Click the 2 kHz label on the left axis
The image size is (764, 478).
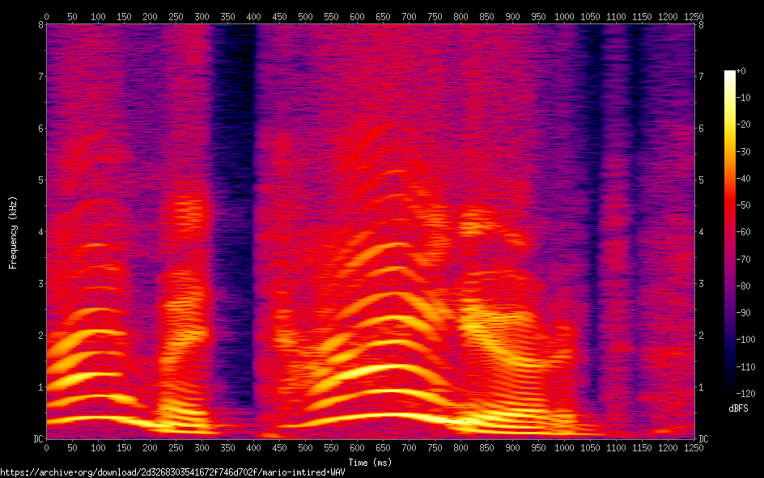click(x=39, y=336)
